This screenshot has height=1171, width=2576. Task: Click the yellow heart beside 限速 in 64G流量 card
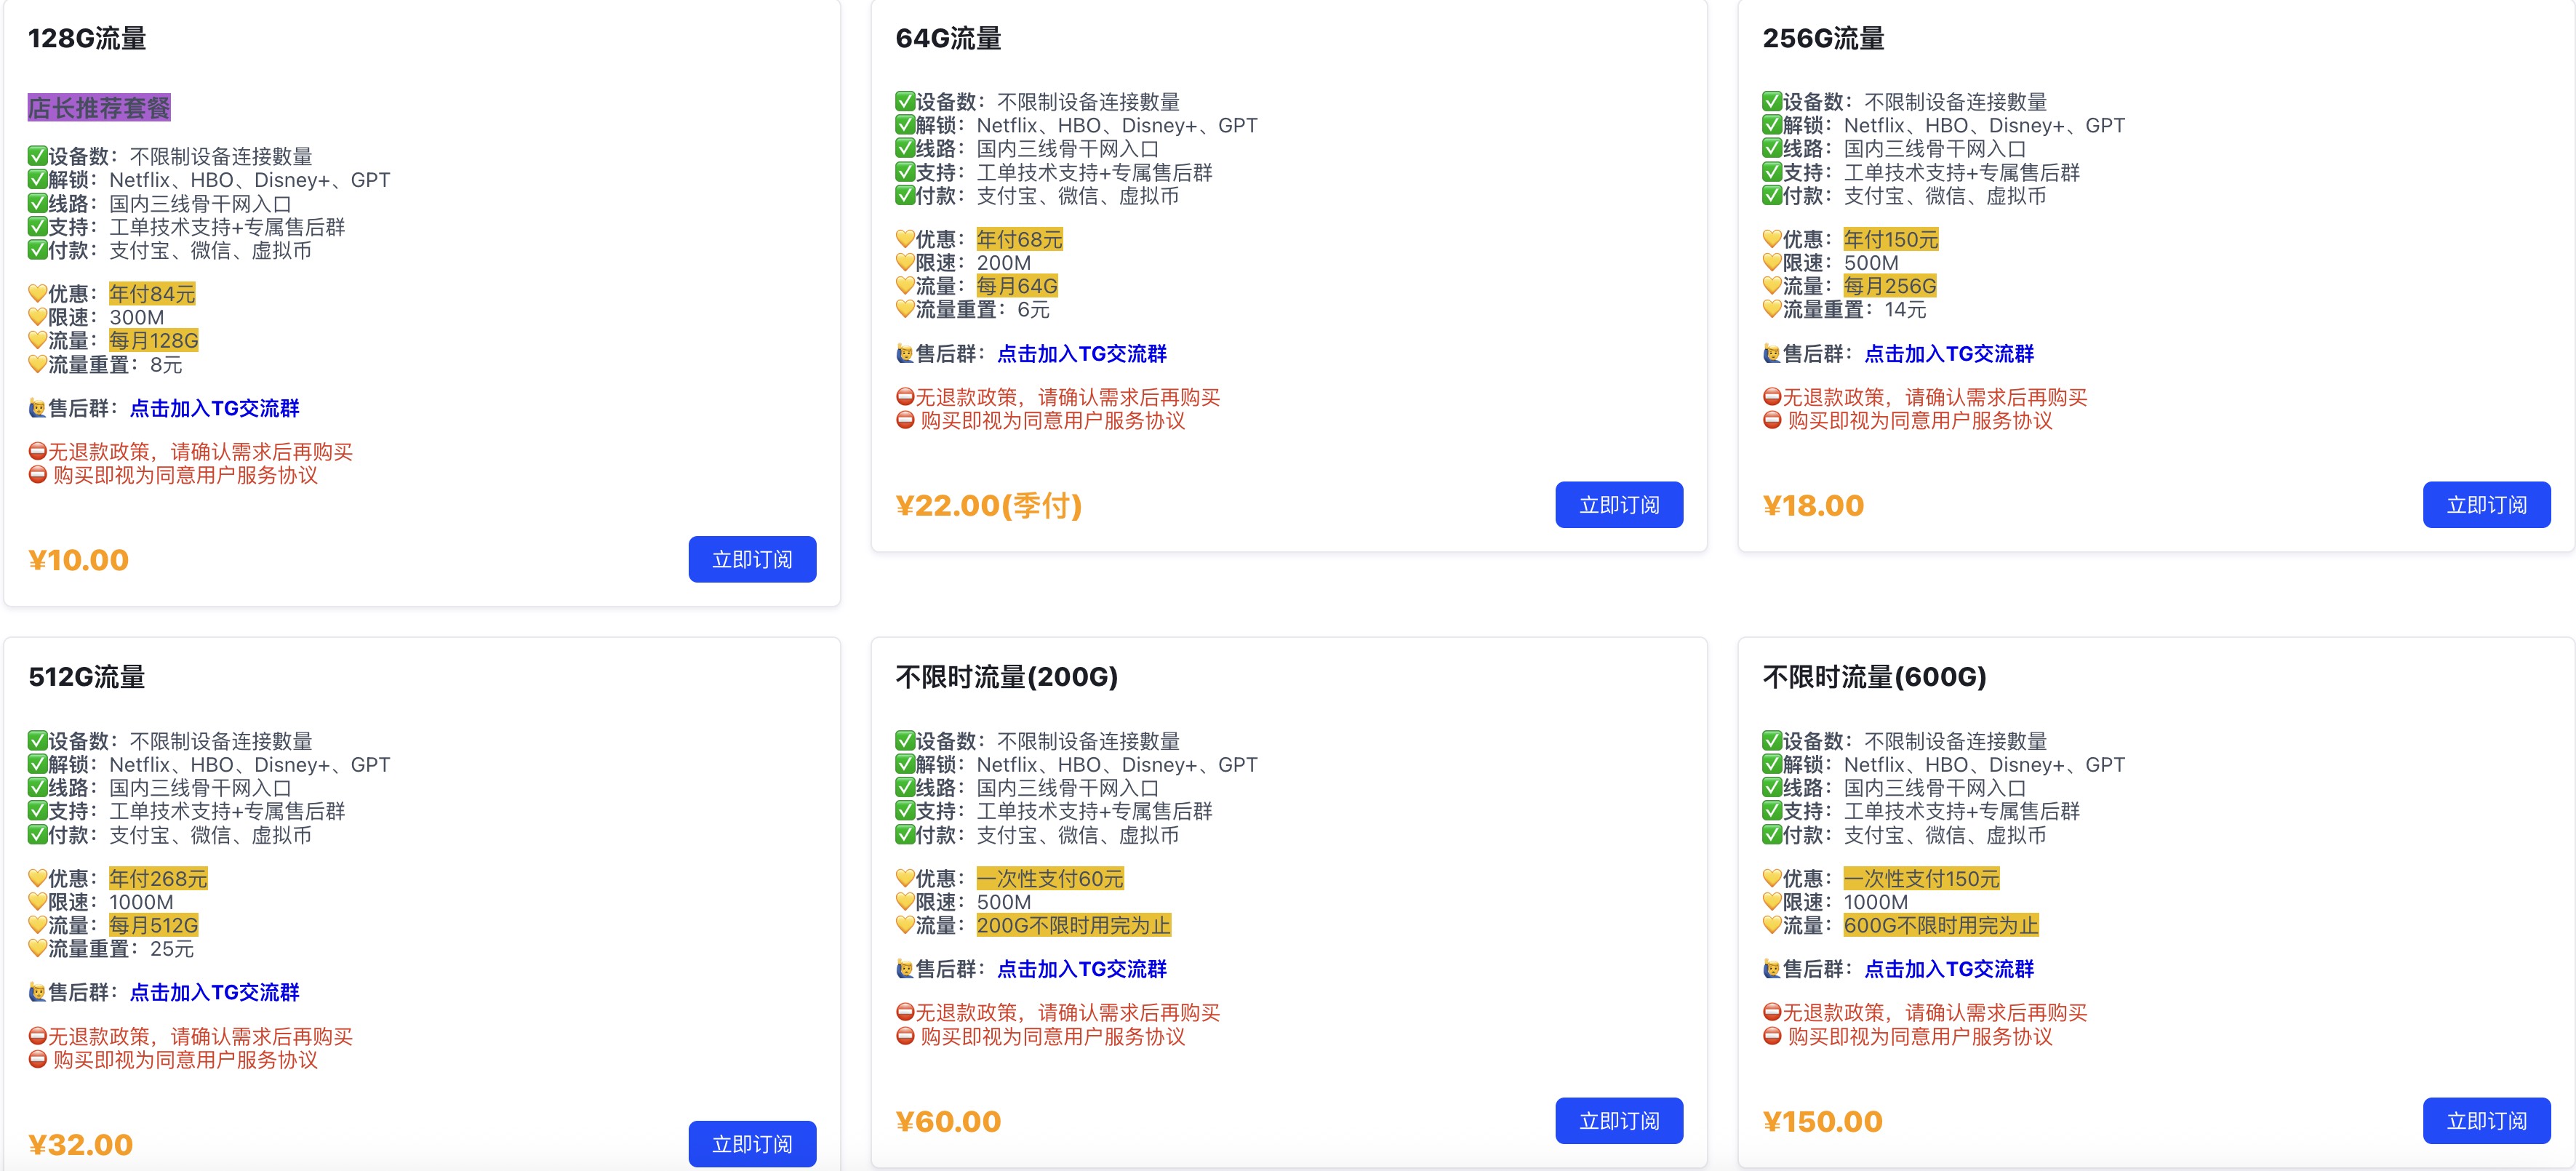point(905,263)
